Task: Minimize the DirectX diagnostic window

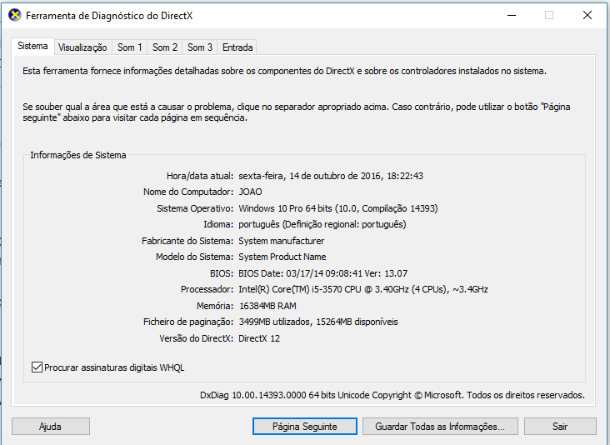Action: point(510,15)
